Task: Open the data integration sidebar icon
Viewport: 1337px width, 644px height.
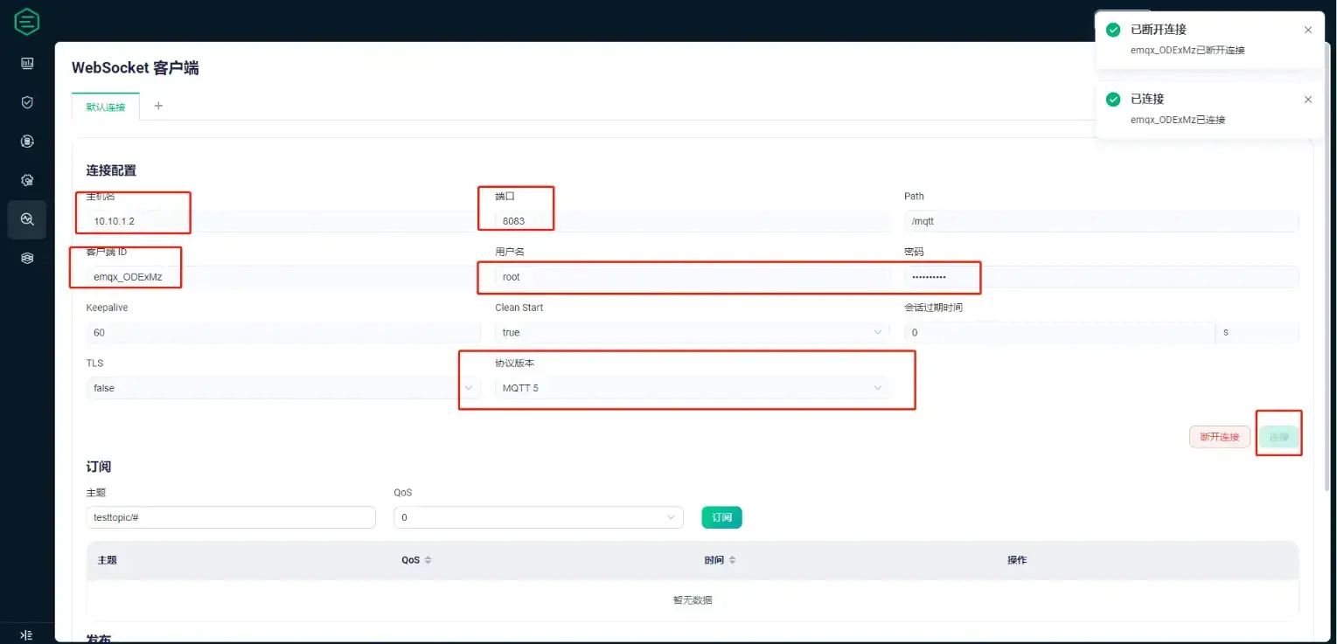Action: pos(27,141)
